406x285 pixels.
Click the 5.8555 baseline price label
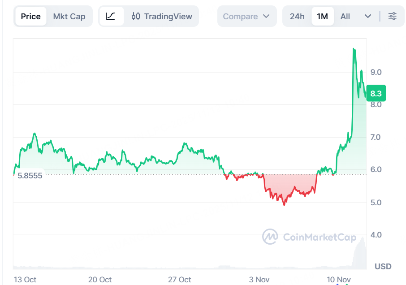tap(30, 176)
